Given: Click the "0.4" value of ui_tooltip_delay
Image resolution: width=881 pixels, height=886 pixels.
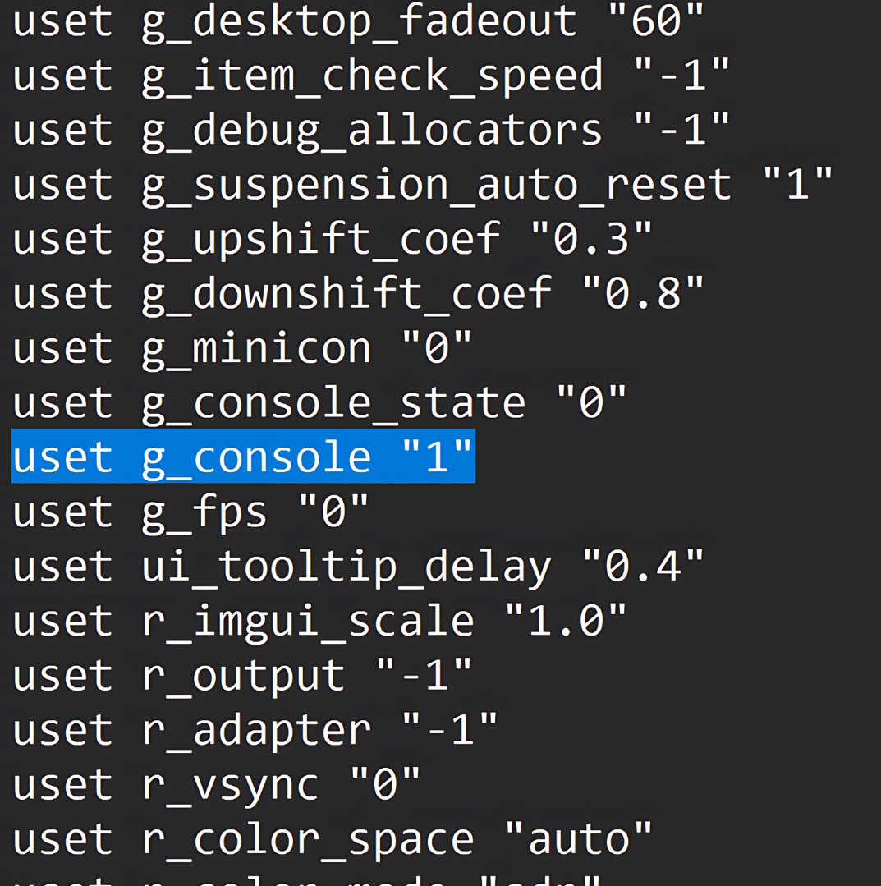Looking at the screenshot, I should point(643,567).
